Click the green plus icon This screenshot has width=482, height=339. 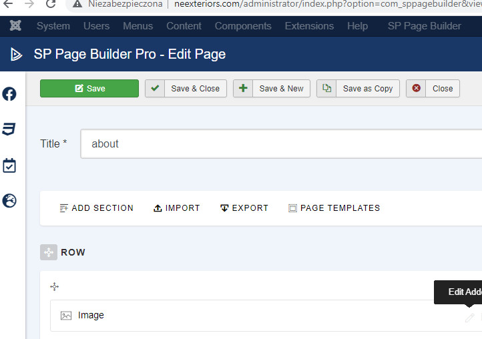click(x=243, y=88)
